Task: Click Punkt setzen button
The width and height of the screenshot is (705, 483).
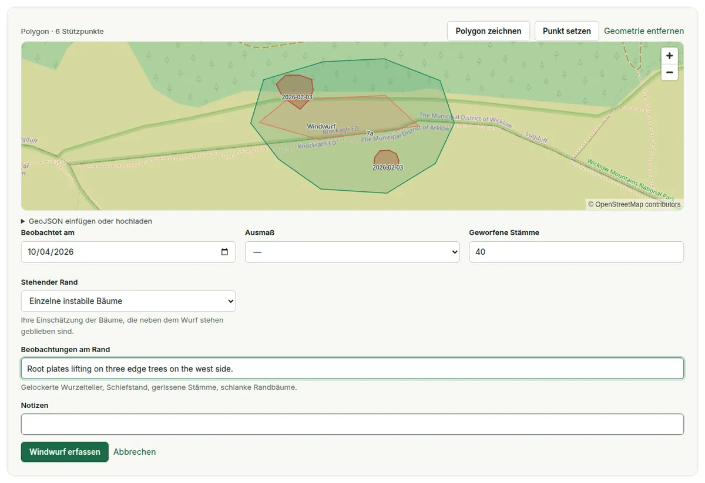Action: pos(566,31)
